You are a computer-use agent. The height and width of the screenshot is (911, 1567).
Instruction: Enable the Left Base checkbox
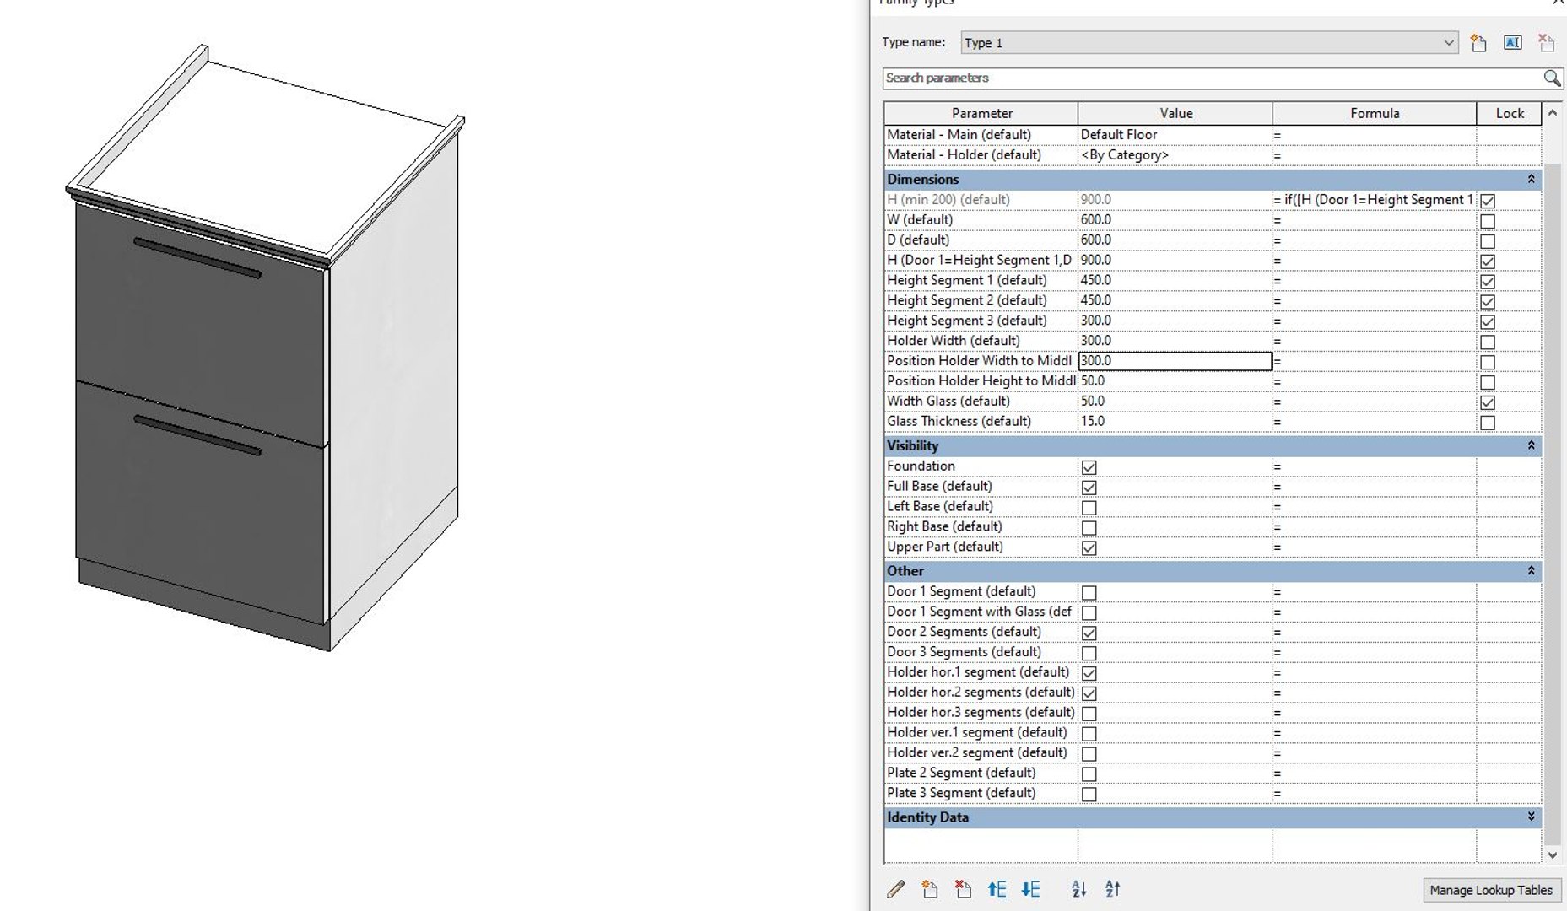point(1089,508)
